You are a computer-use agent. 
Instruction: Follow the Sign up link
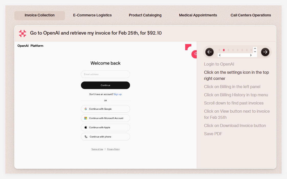coord(118,94)
